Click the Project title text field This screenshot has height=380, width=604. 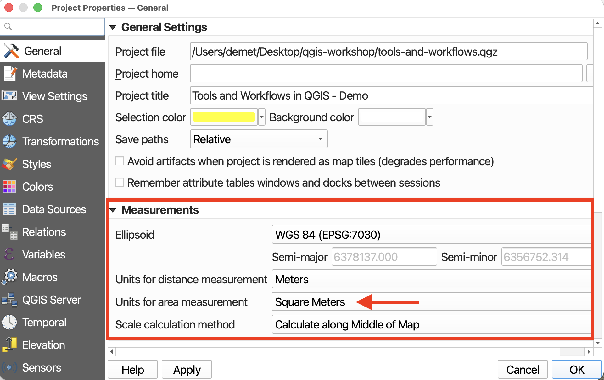[392, 95]
